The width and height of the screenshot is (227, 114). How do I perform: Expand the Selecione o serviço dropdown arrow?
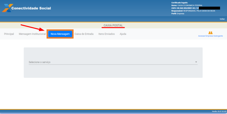[196, 62]
